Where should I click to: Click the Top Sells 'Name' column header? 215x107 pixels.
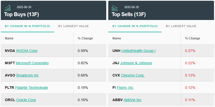point(117,38)
